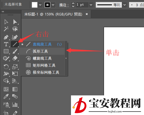The image size is (144, 115).
Task: Open the stroke weight dropdown
Action: pos(91,5)
